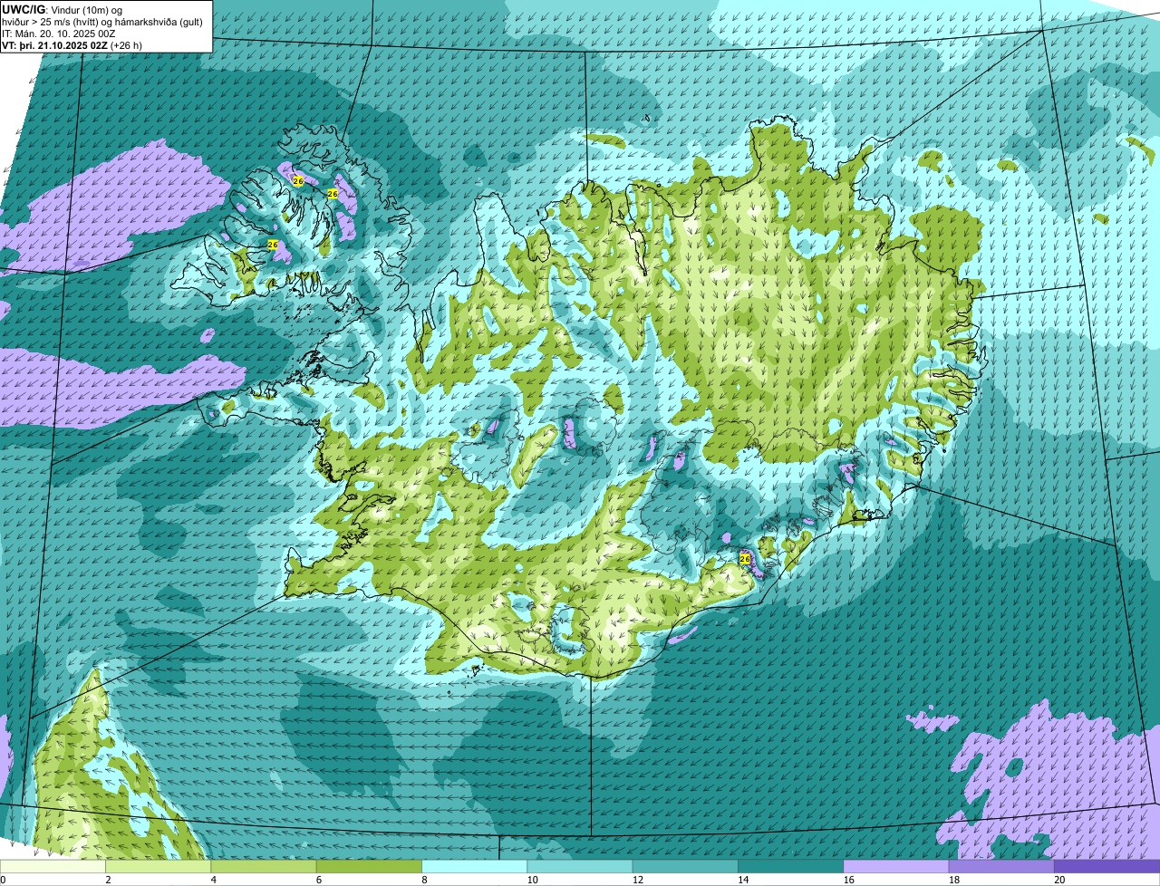1160x886 pixels.
Task: Select the 18–20 m/s medium purple legend swatch
Action: (1000, 867)
